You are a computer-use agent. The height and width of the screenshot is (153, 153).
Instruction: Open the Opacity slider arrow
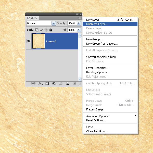pos(79,23)
